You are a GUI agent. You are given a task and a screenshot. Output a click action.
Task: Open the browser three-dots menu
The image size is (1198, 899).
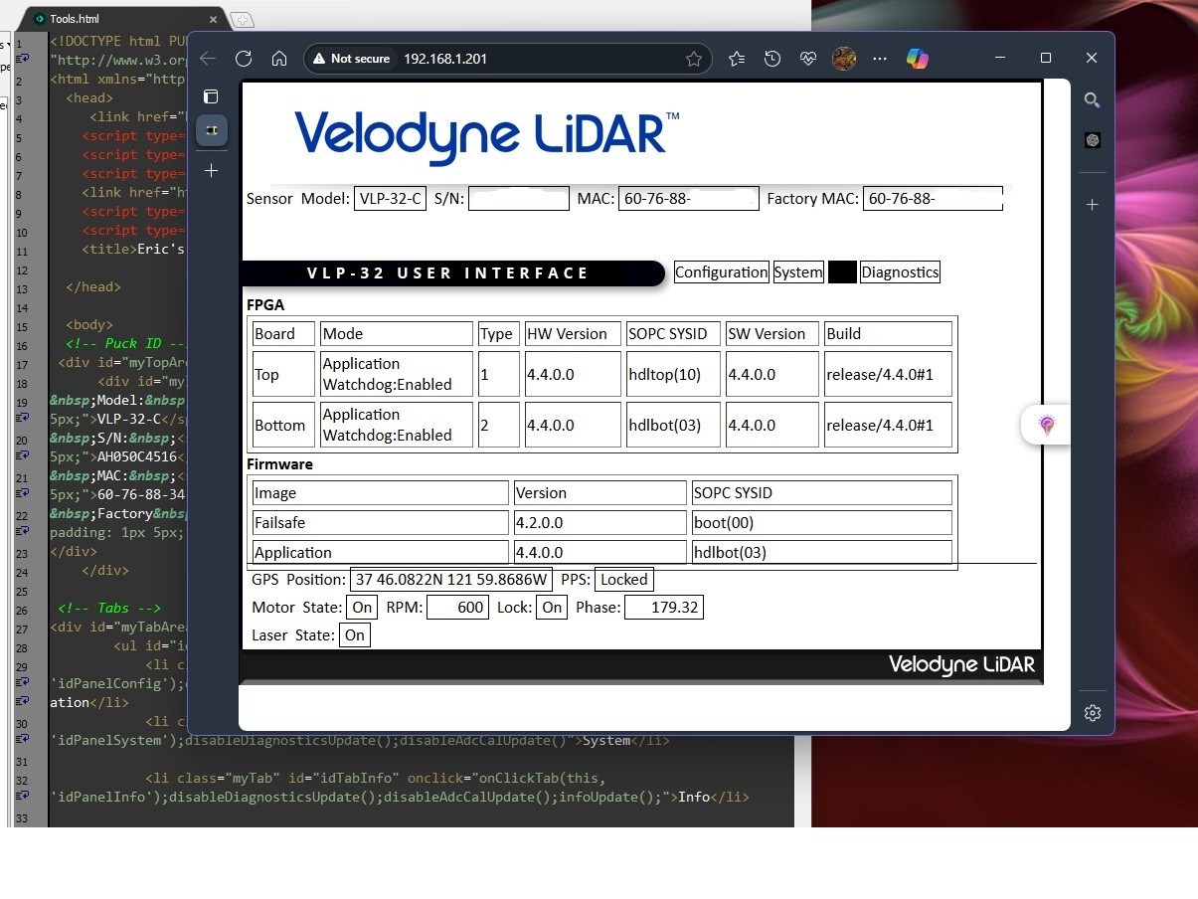click(x=880, y=59)
